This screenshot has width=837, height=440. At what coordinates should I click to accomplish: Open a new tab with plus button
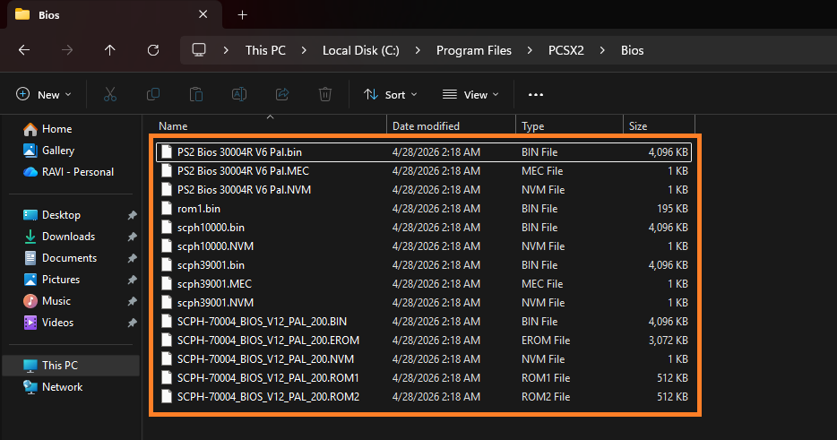coord(242,15)
